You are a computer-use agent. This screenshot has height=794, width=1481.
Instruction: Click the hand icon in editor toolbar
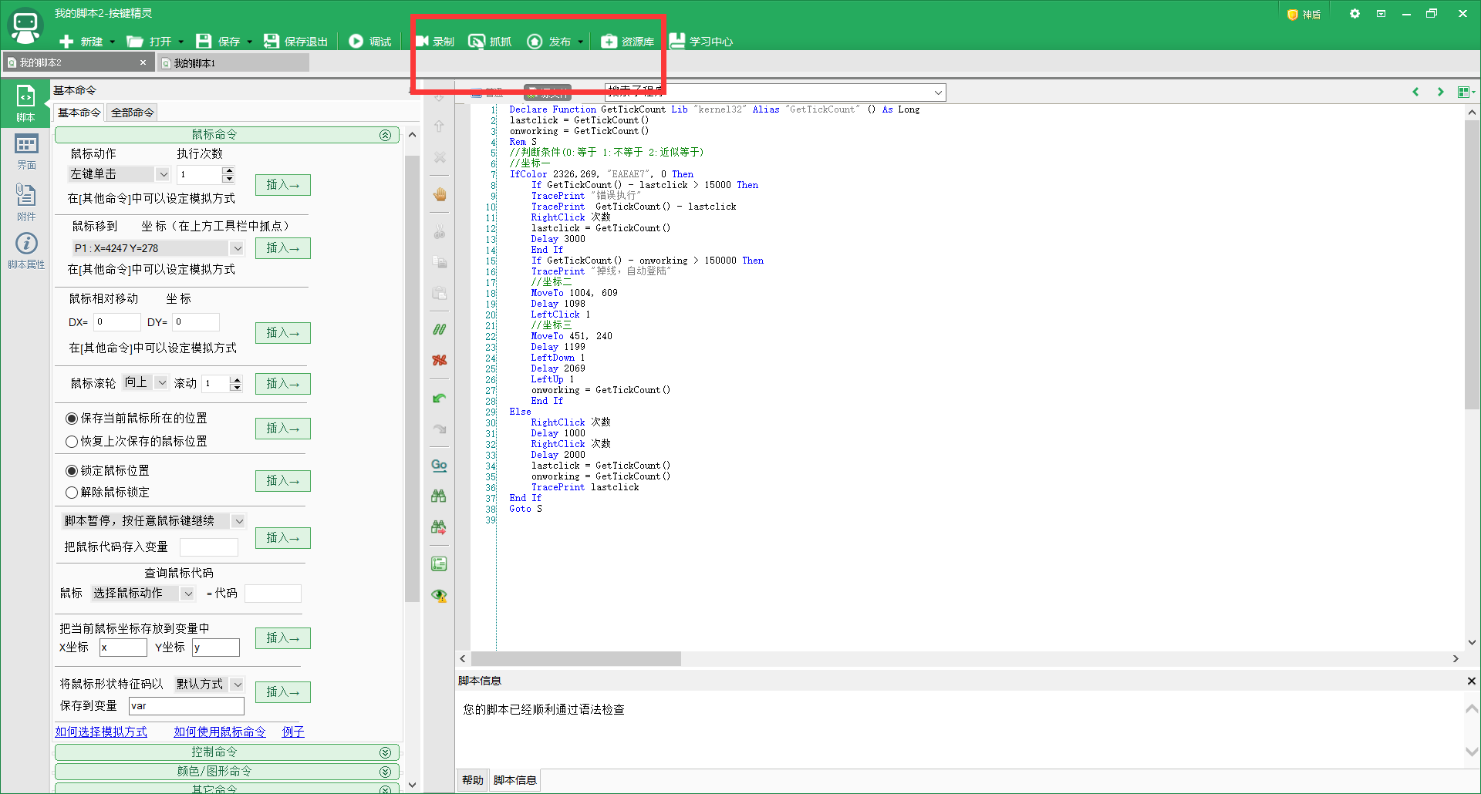pos(440,194)
